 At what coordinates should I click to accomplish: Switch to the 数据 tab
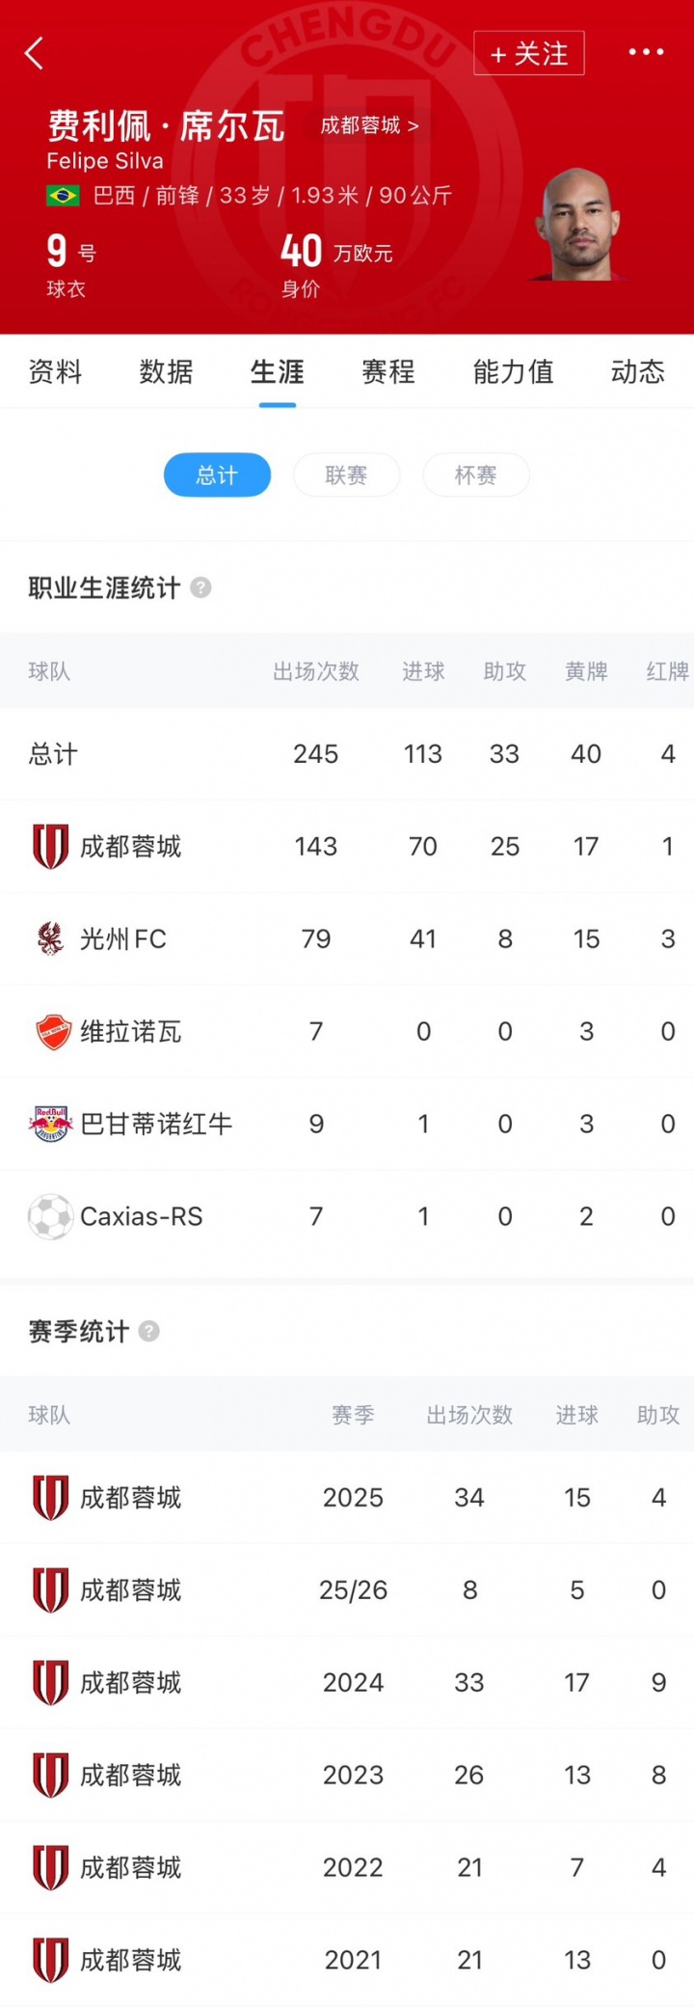tap(166, 371)
